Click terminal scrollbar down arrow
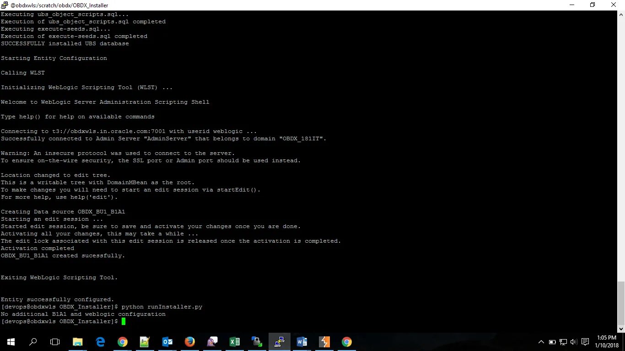Screen dimensions: 625x351 point(621,329)
